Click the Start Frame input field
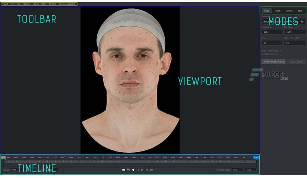 [271, 32]
